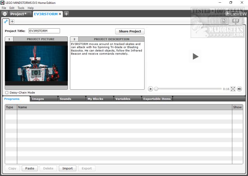
Task: Switch to the Exportable Items tab
Action: coord(157,99)
